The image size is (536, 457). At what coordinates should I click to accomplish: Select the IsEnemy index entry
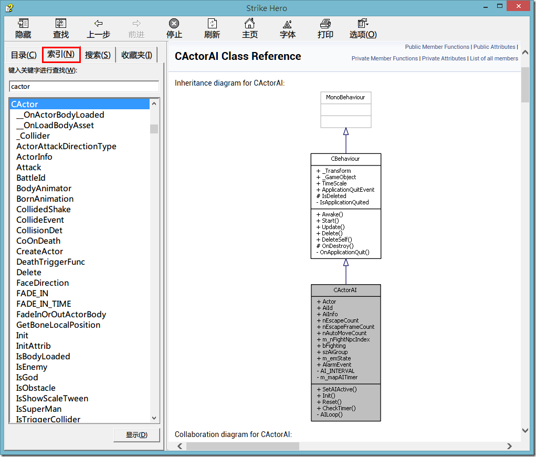(x=31, y=367)
